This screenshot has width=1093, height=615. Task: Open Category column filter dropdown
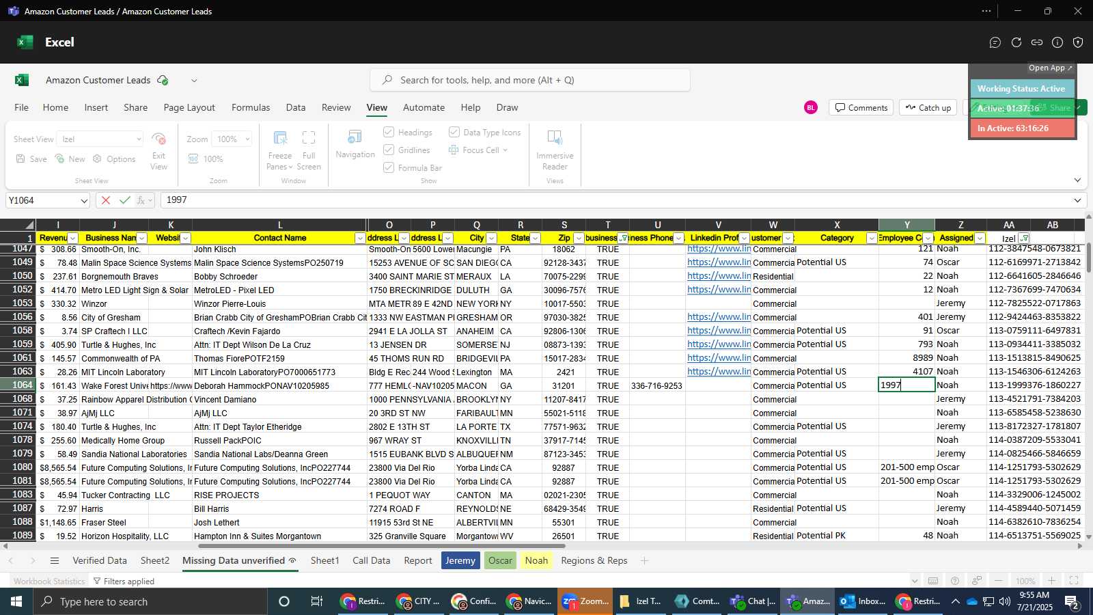coord(872,238)
